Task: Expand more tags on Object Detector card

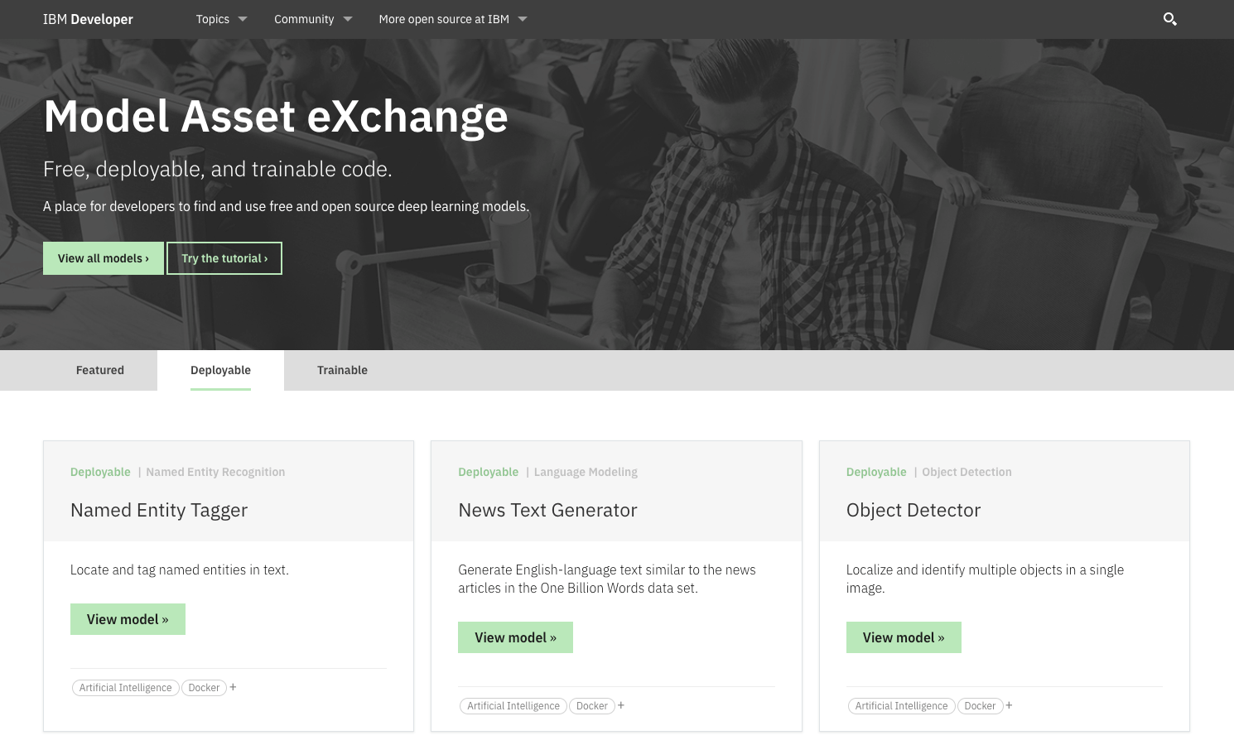Action: pos(1010,705)
